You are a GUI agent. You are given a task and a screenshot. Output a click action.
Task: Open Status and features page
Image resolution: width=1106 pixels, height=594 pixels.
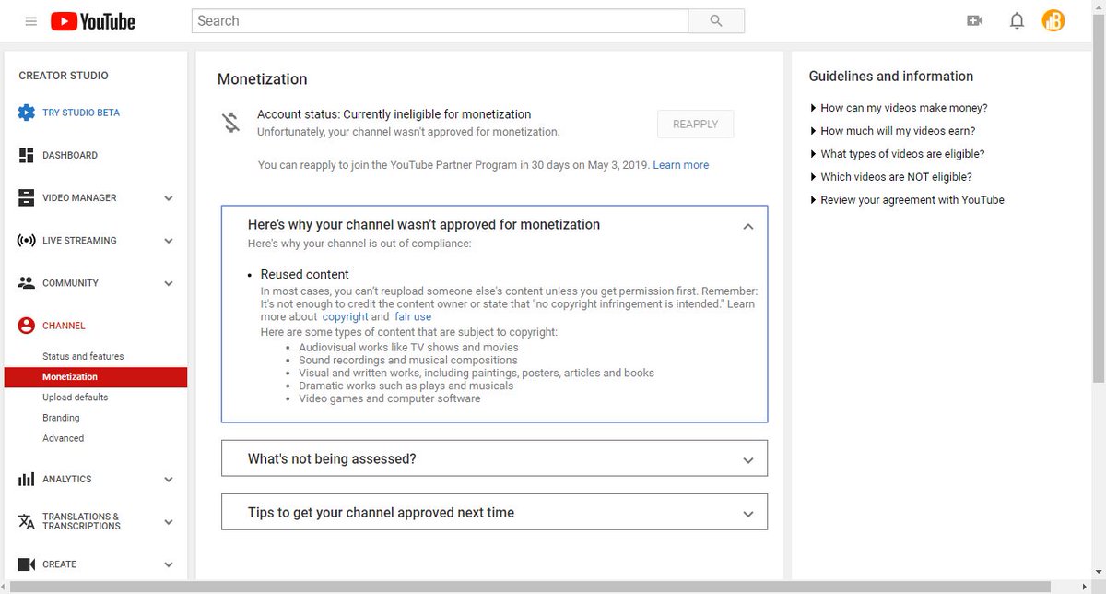83,356
